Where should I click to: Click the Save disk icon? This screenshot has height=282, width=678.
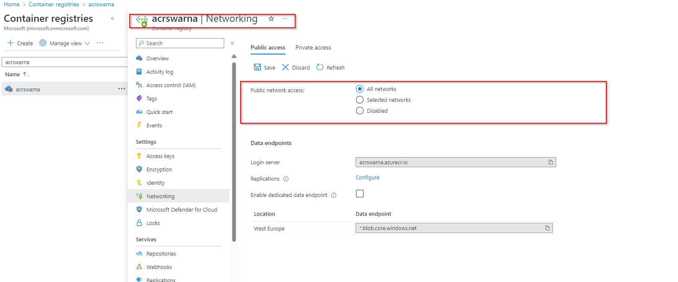pyautogui.click(x=257, y=67)
